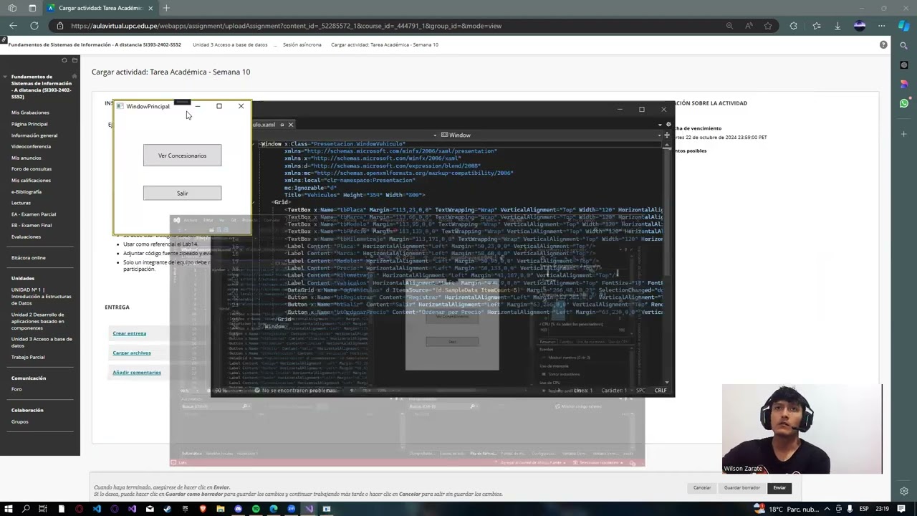Open Bitácora online menu item
The width and height of the screenshot is (917, 516).
pos(29,258)
